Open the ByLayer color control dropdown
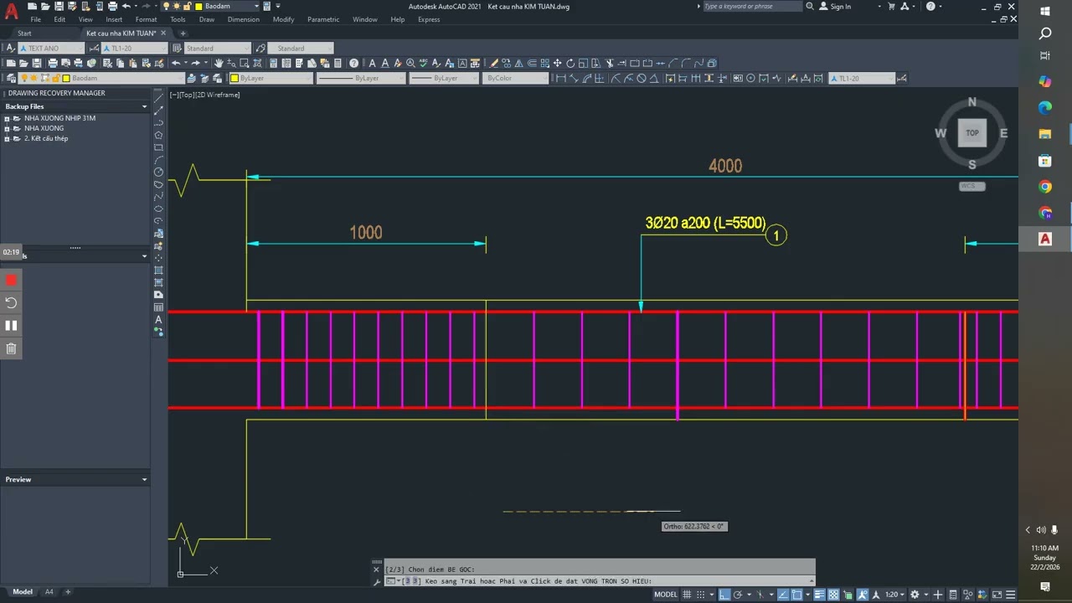The width and height of the screenshot is (1072, 603). pos(271,78)
